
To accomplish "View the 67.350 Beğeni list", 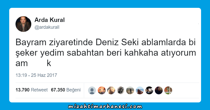I will [x=66, y=90].
